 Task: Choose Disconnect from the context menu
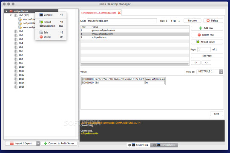(51, 26)
